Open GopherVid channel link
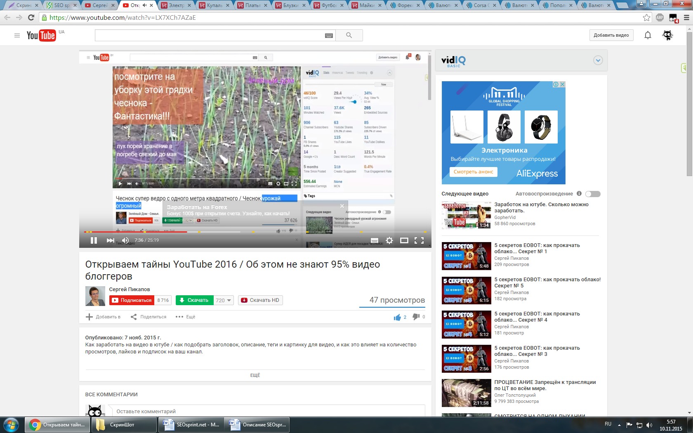This screenshot has width=693, height=433. coord(505,217)
